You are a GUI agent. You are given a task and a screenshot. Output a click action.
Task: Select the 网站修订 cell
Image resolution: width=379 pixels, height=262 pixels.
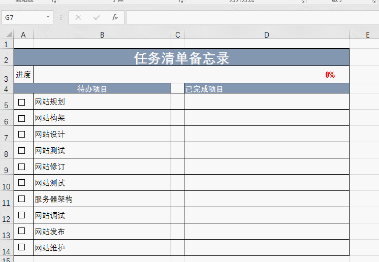(102, 167)
